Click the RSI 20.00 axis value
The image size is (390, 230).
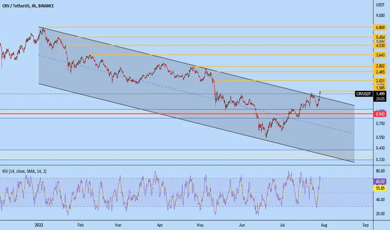coord(380,214)
